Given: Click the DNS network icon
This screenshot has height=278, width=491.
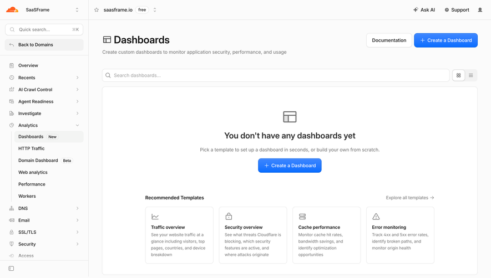Looking at the screenshot, I should tap(12, 208).
